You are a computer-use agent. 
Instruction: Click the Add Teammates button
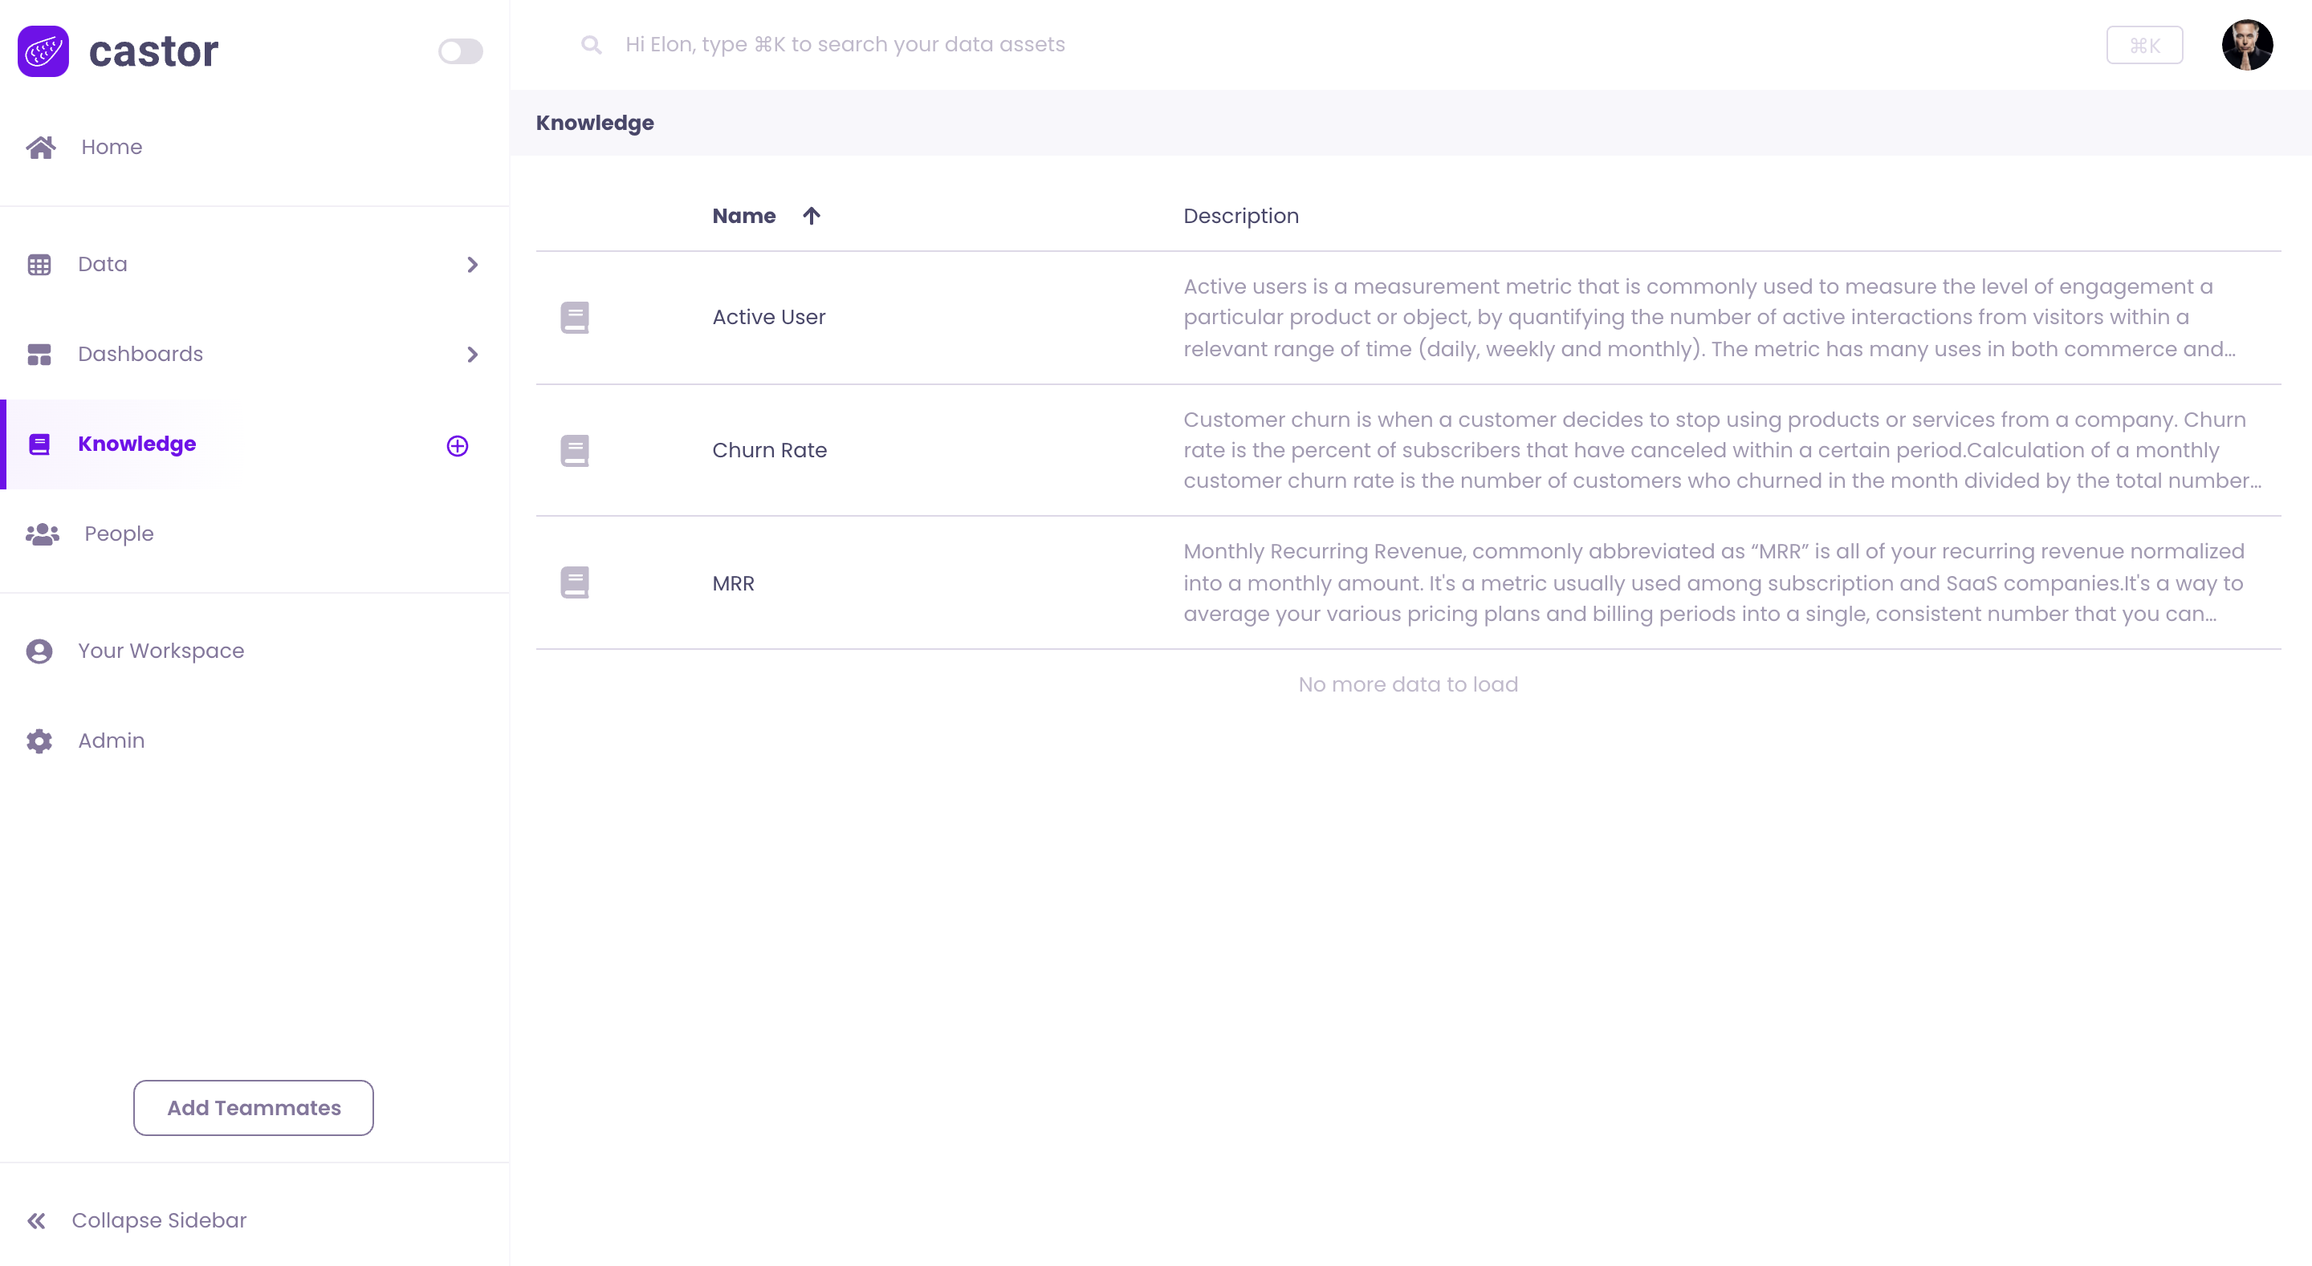click(253, 1108)
